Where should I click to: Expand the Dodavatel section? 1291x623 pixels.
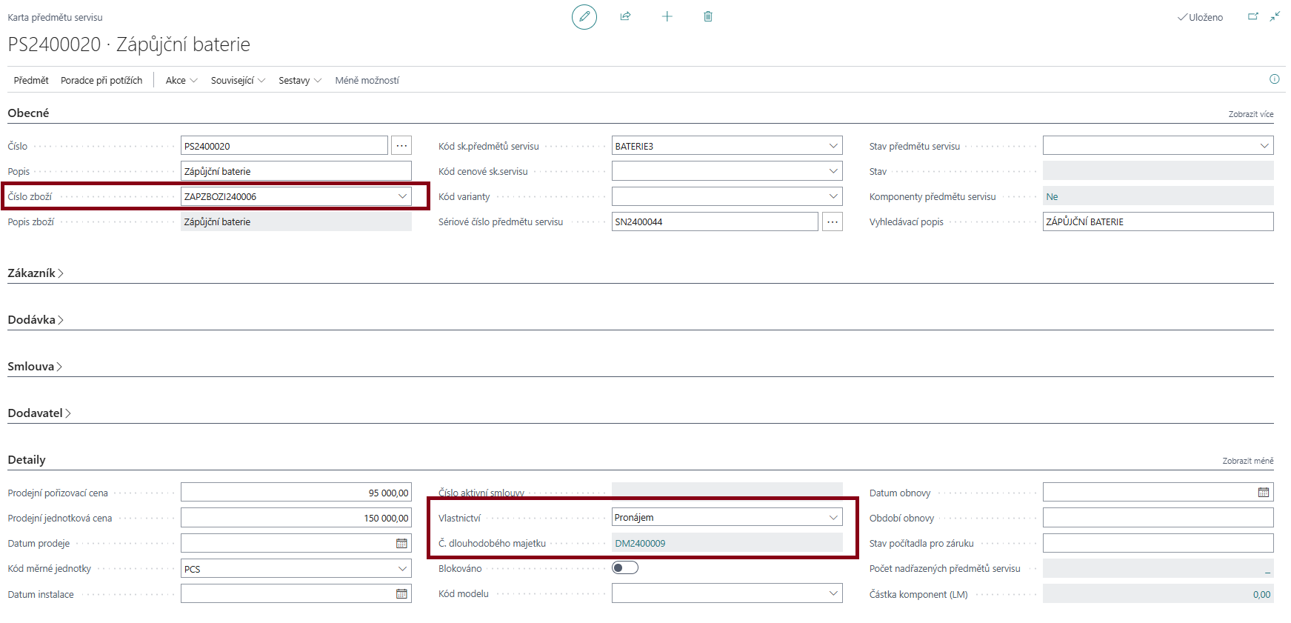(39, 413)
